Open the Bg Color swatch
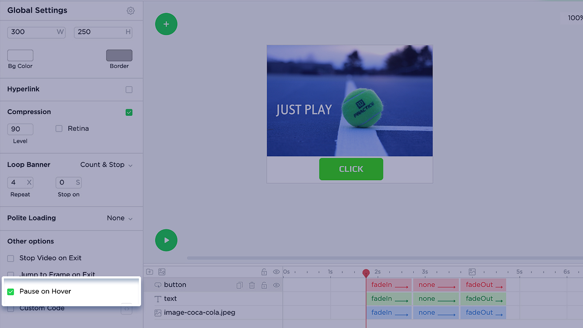 pyautogui.click(x=20, y=56)
